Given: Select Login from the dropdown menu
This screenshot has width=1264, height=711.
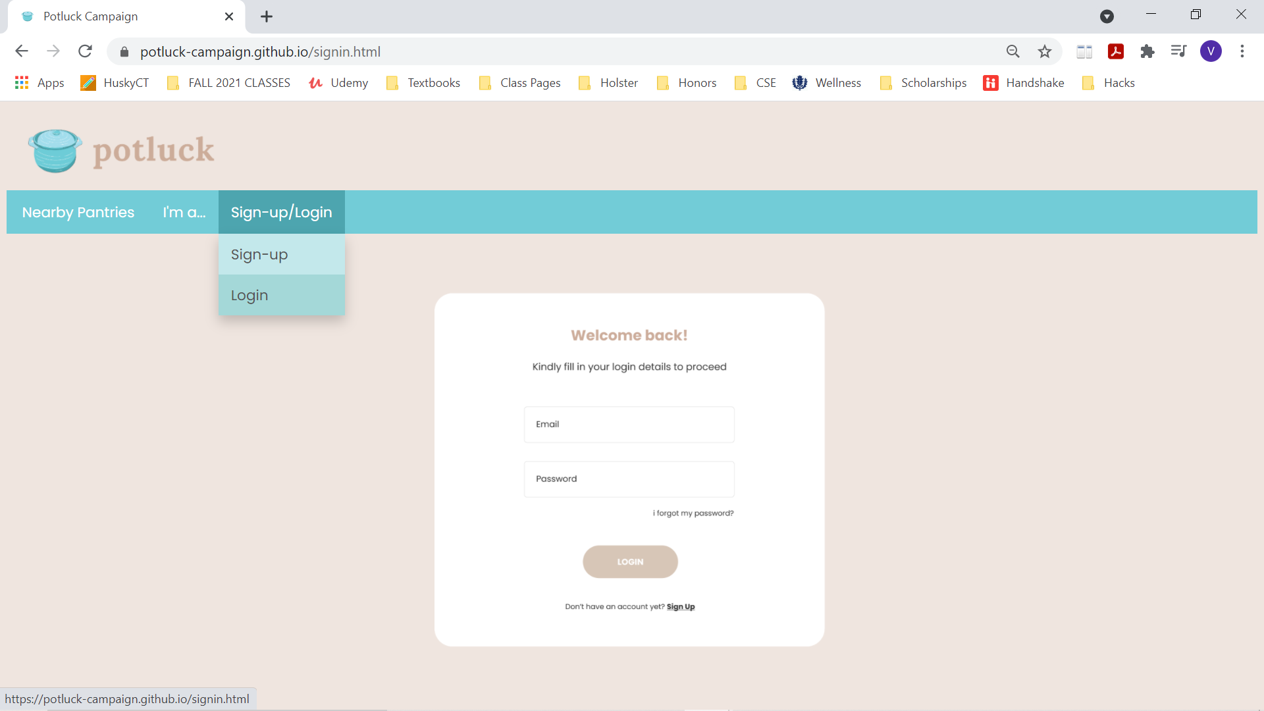Looking at the screenshot, I should (250, 296).
